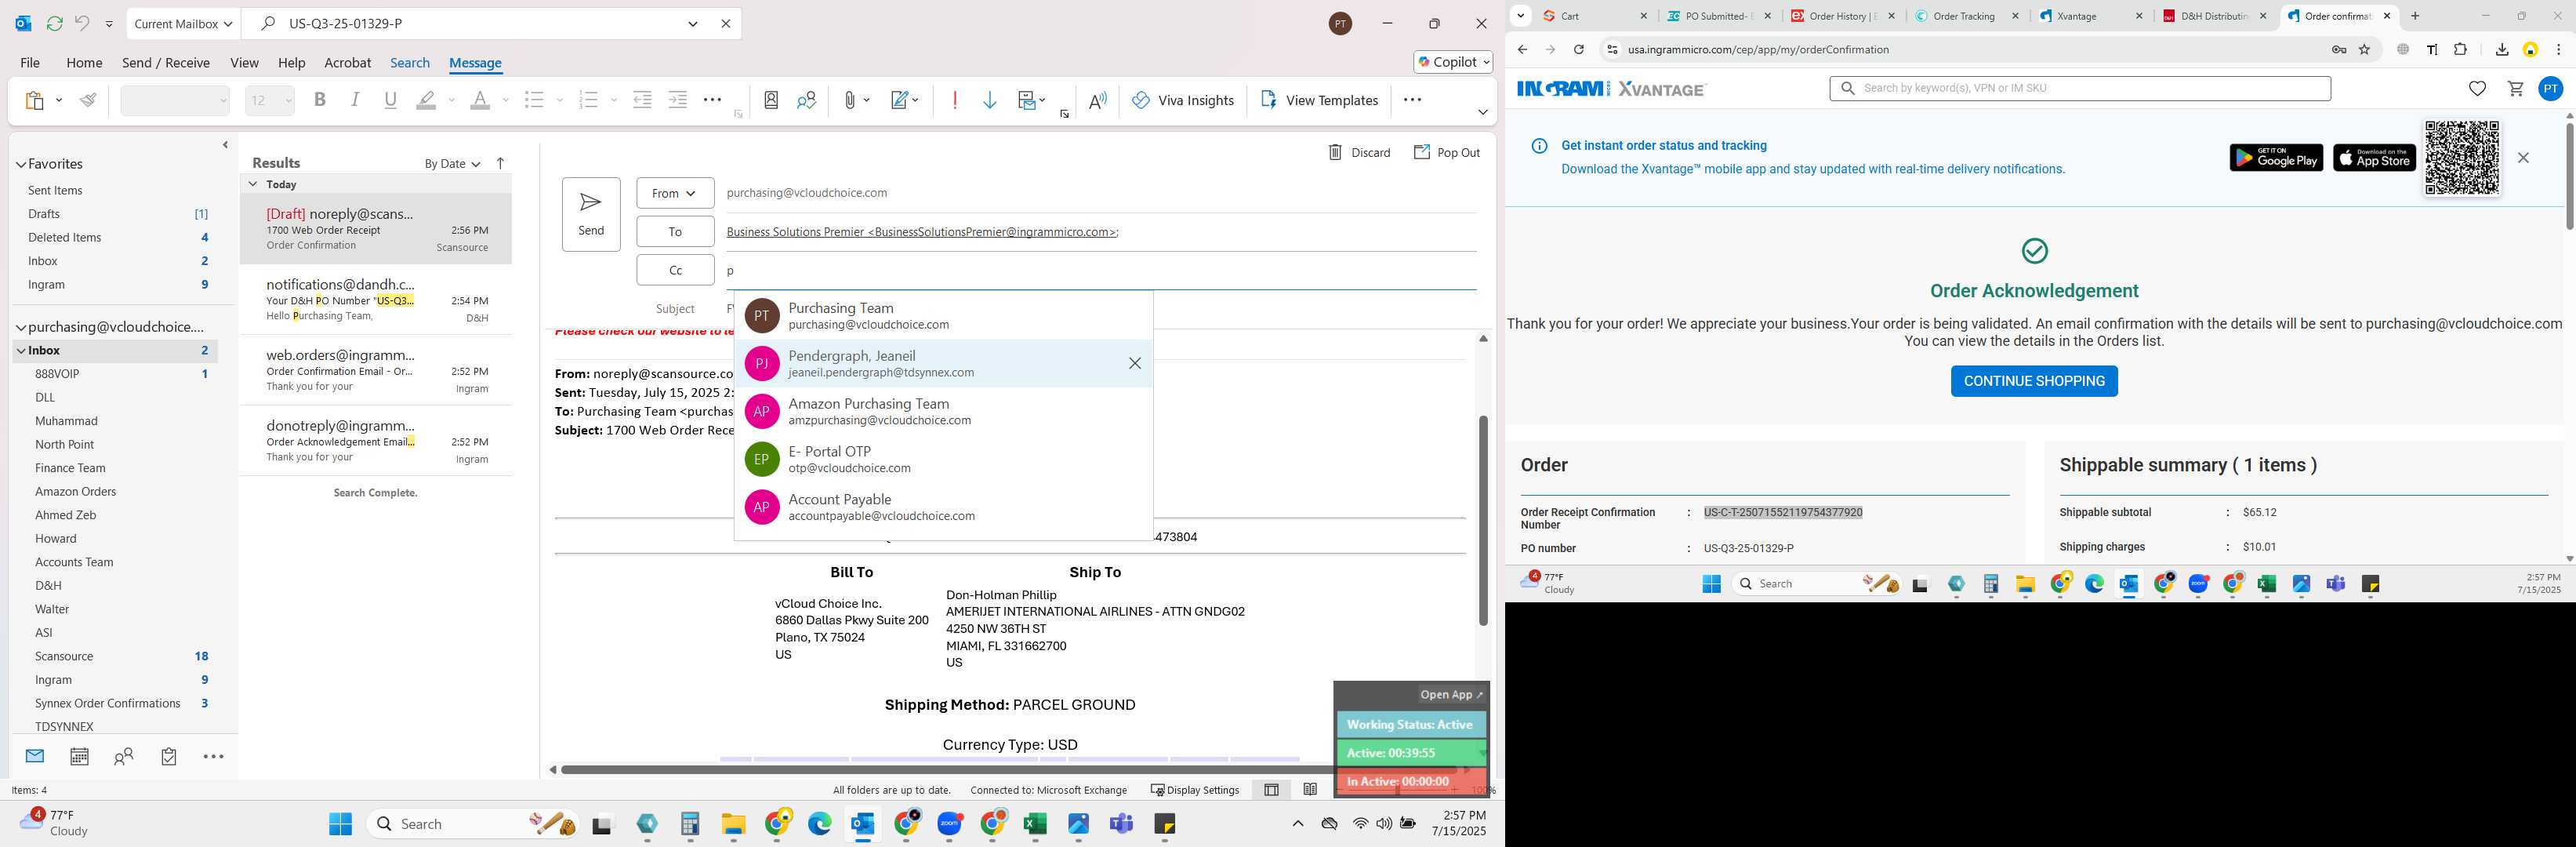Click the Read Aloud icon
Image resolution: width=2576 pixels, height=847 pixels.
point(1098,100)
